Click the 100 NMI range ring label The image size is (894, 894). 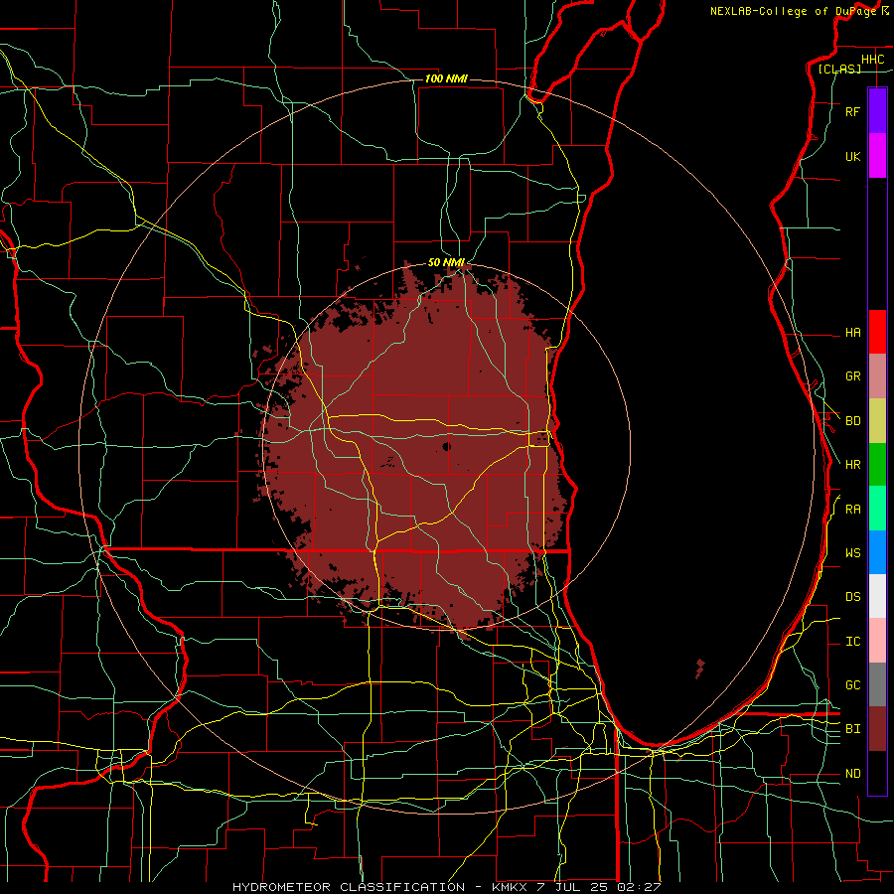(x=446, y=78)
